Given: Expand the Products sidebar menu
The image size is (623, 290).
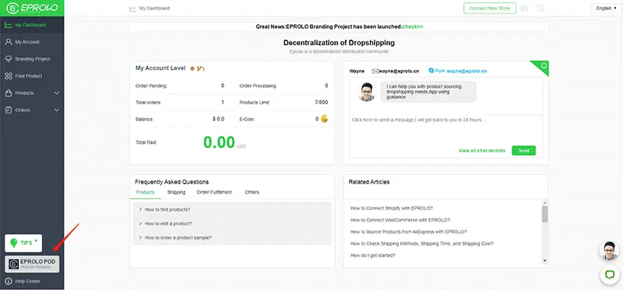Looking at the screenshot, I should [32, 93].
